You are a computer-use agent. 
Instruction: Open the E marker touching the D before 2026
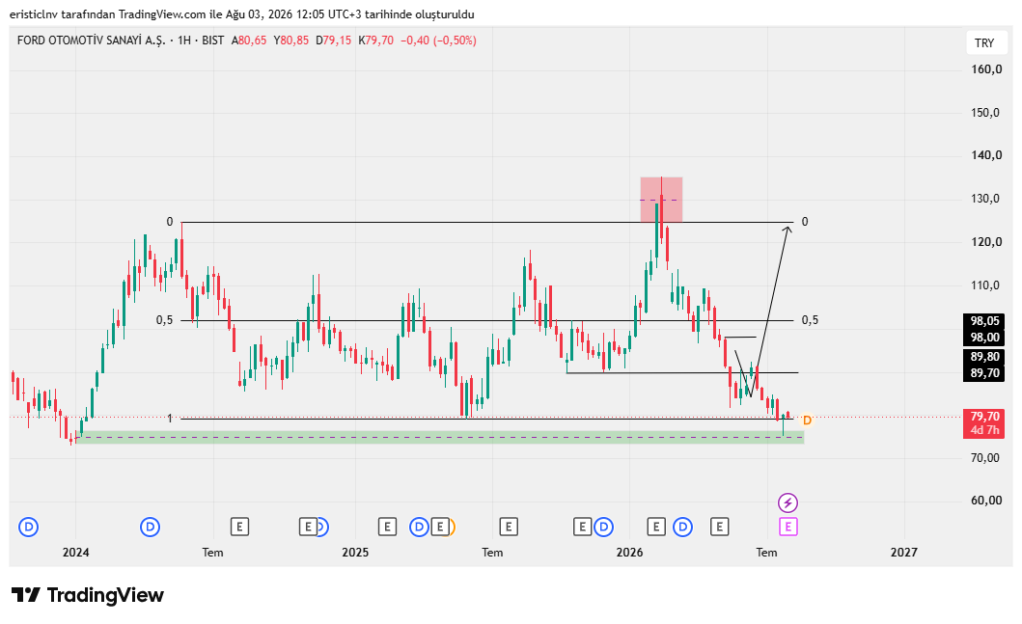point(582,527)
